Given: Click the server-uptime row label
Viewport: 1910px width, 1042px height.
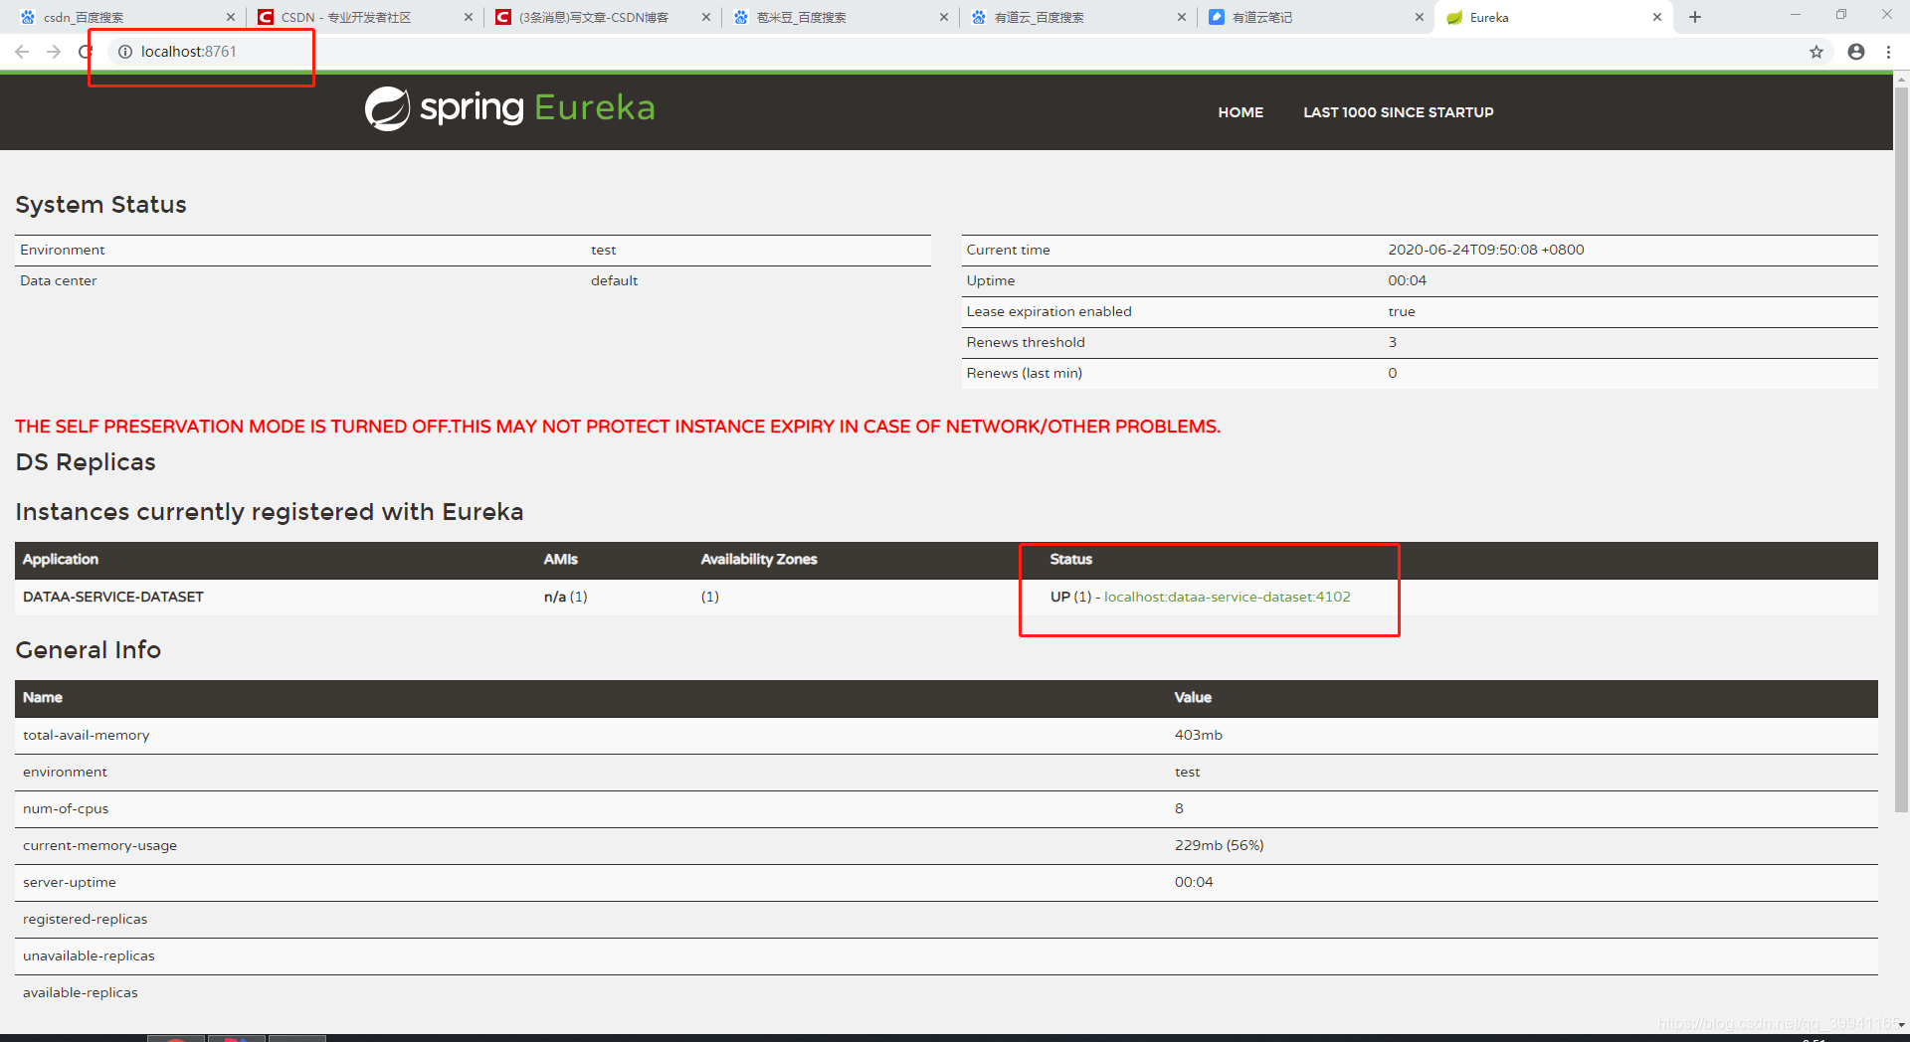Looking at the screenshot, I should [70, 882].
